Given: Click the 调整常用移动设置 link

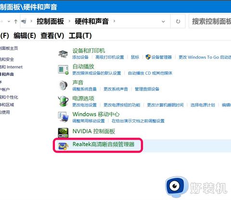Looking at the screenshot, I should pyautogui.click(x=89, y=121).
